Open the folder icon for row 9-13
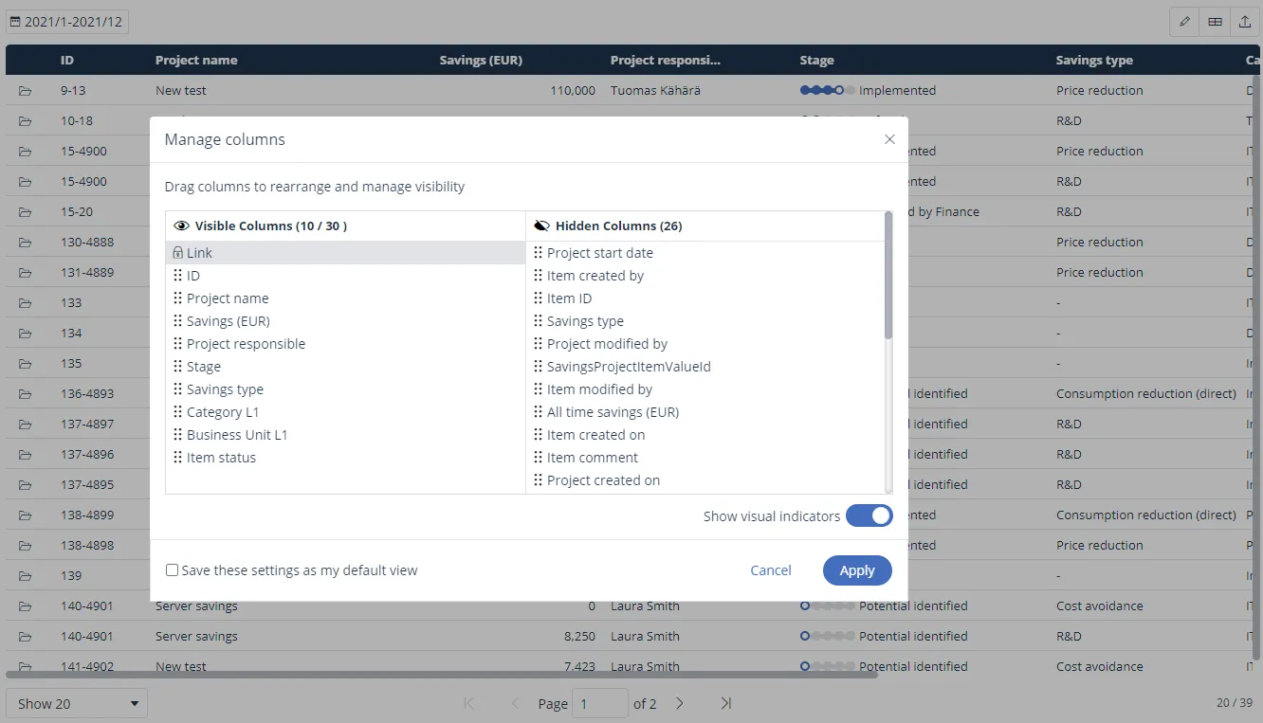Image resolution: width=1263 pixels, height=723 pixels. pos(26,91)
